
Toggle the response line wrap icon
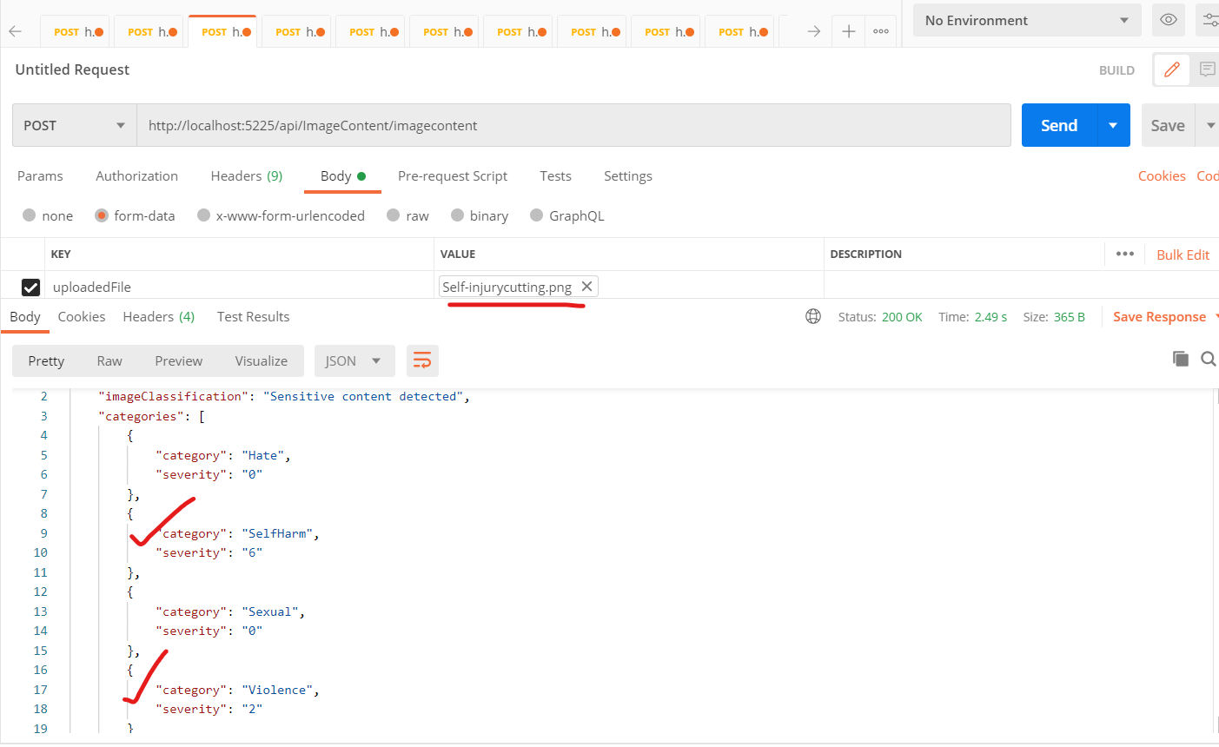click(422, 360)
